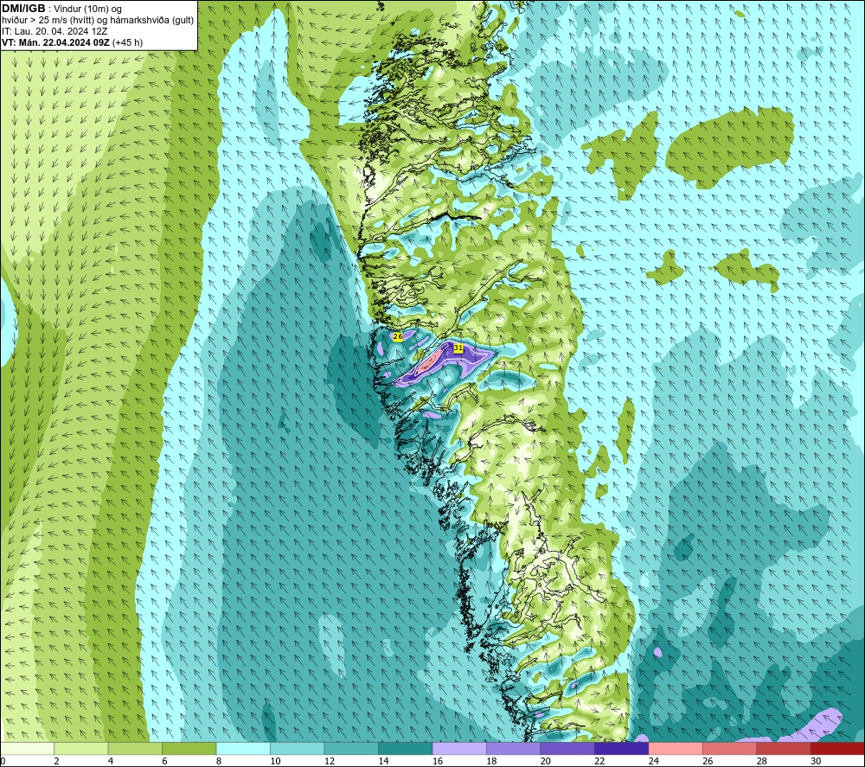
Task: Select the 22–24 m/s dark indigo swatch
Action: tap(622, 748)
